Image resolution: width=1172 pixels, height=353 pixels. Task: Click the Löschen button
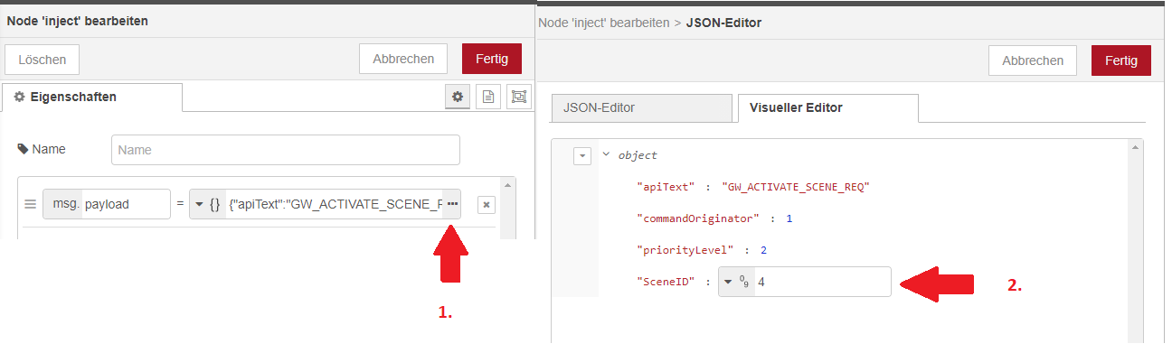pyautogui.click(x=43, y=60)
